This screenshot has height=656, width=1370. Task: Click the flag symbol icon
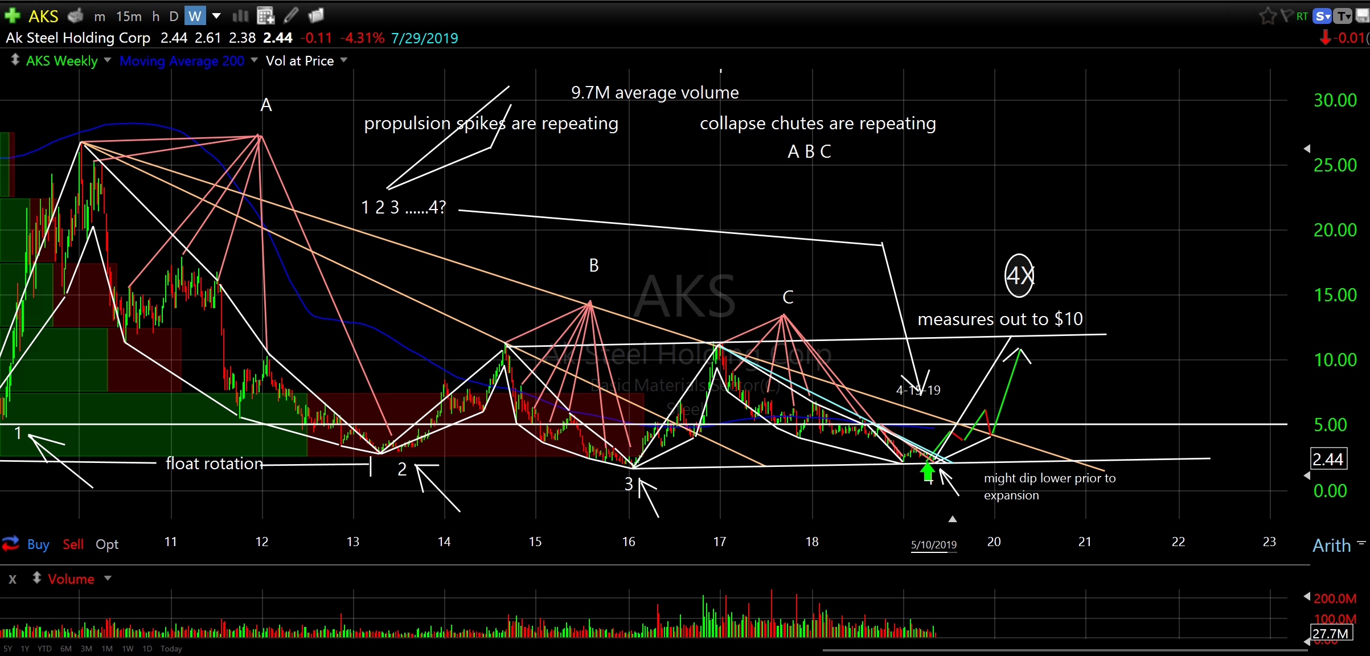tap(1286, 15)
